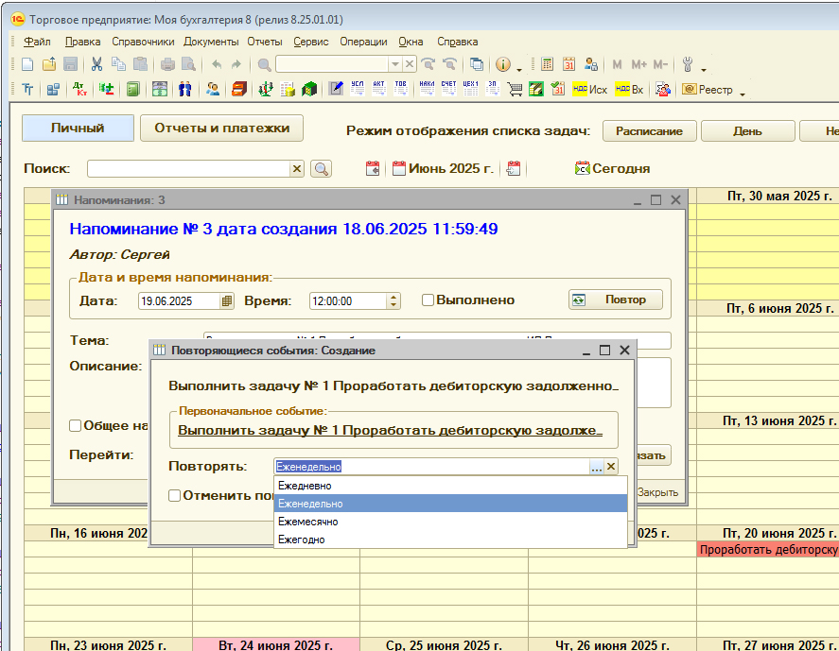Click the magnifier search button next to Поиск

322,168
